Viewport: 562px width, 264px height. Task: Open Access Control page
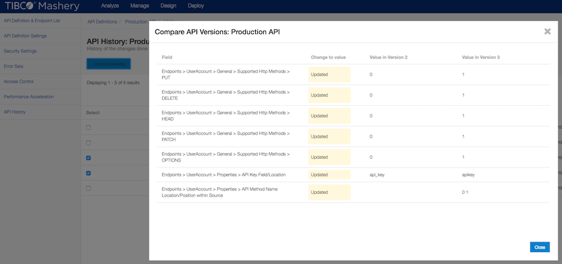coord(19,81)
